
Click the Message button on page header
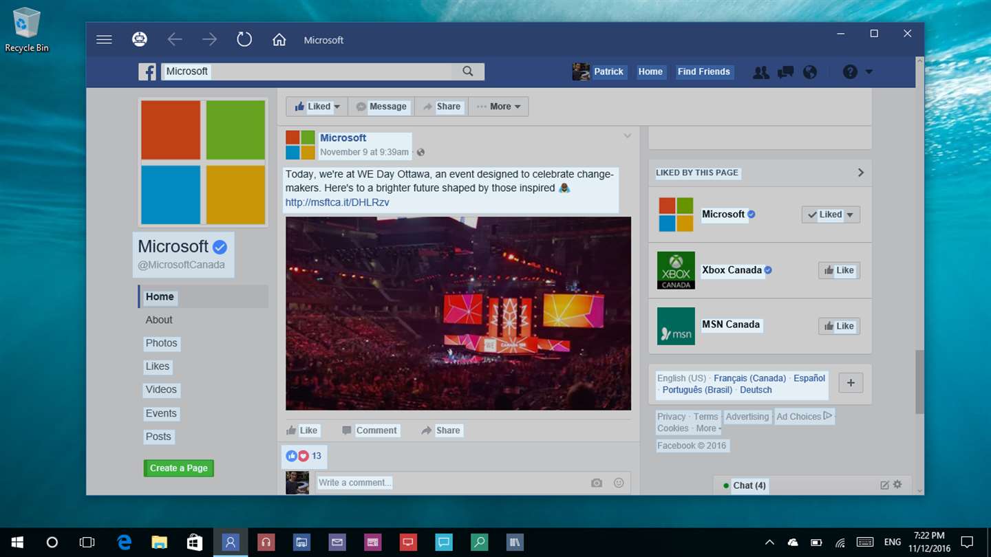[381, 107]
